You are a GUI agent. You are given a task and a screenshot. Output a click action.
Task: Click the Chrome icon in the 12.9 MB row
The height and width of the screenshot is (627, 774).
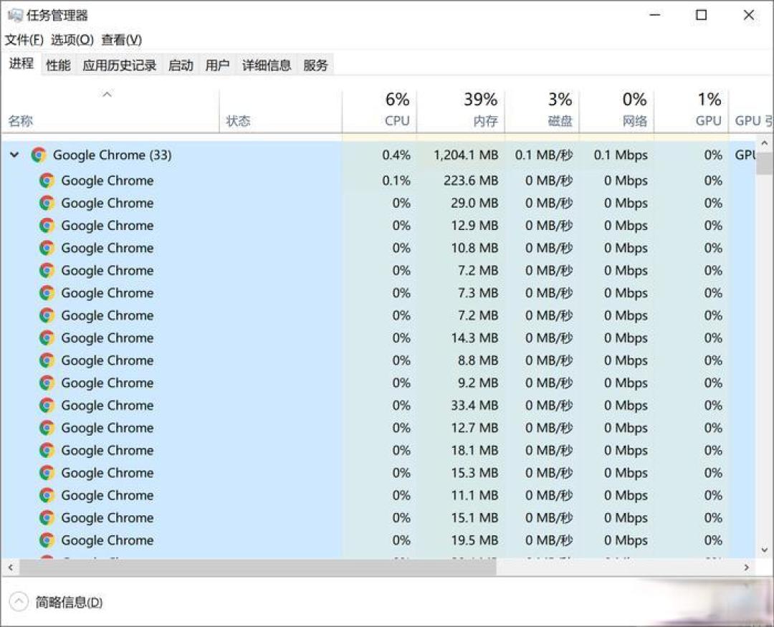(47, 226)
